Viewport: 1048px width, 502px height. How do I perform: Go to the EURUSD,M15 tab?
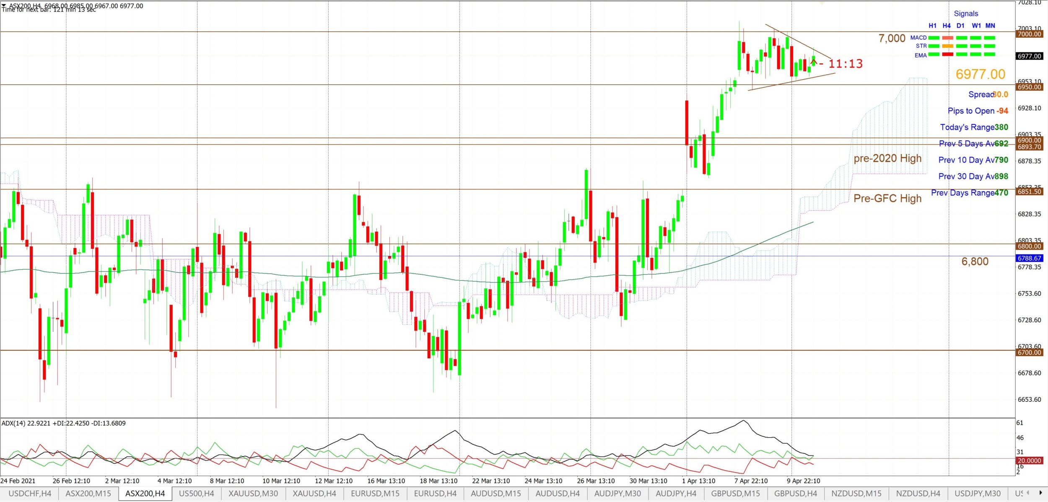[375, 493]
